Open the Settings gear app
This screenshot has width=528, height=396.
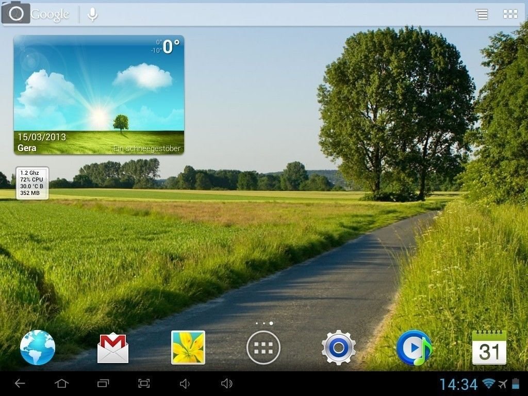tap(338, 348)
